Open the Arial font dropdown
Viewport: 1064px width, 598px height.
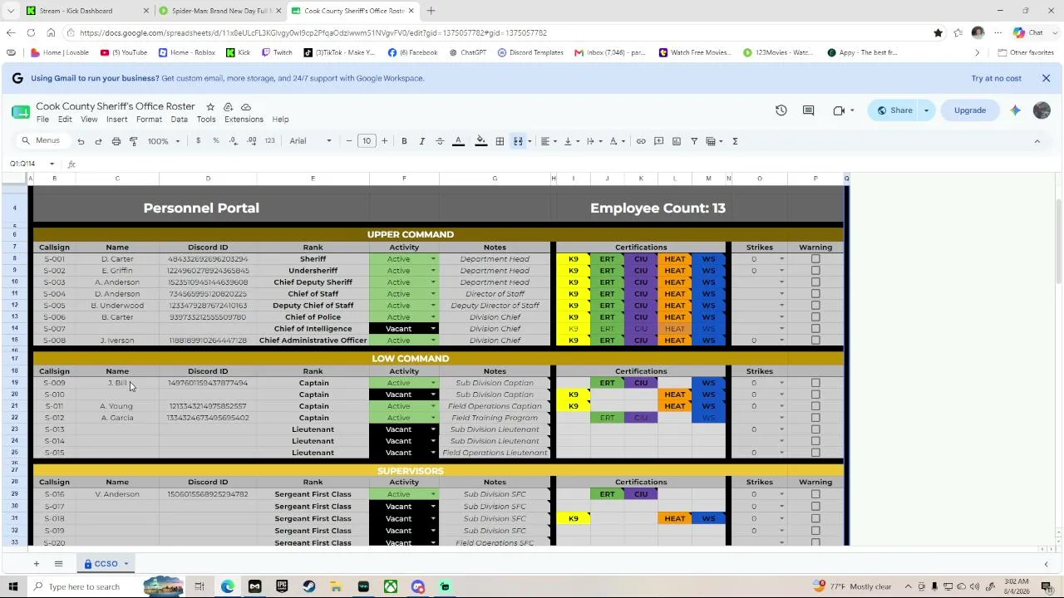point(310,141)
